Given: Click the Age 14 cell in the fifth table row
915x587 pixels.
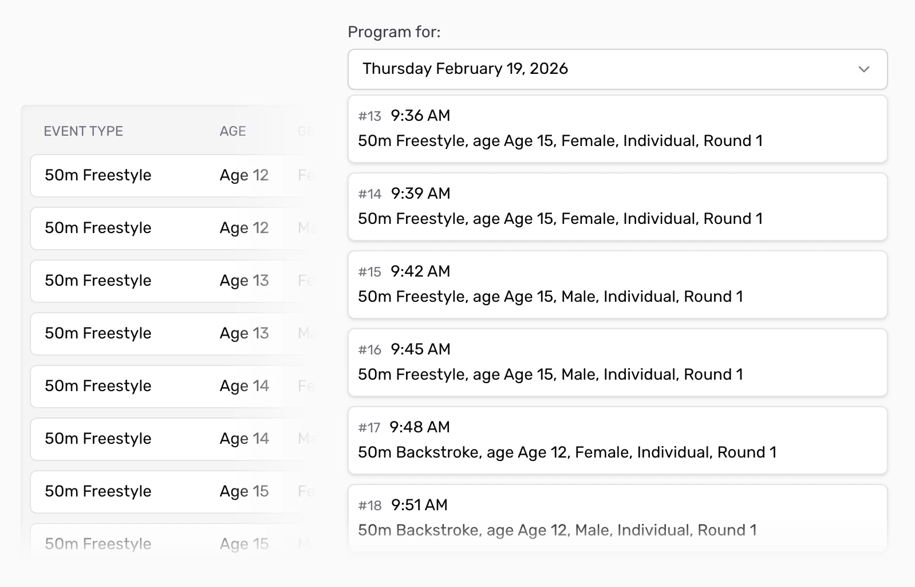Looking at the screenshot, I should [x=244, y=386].
